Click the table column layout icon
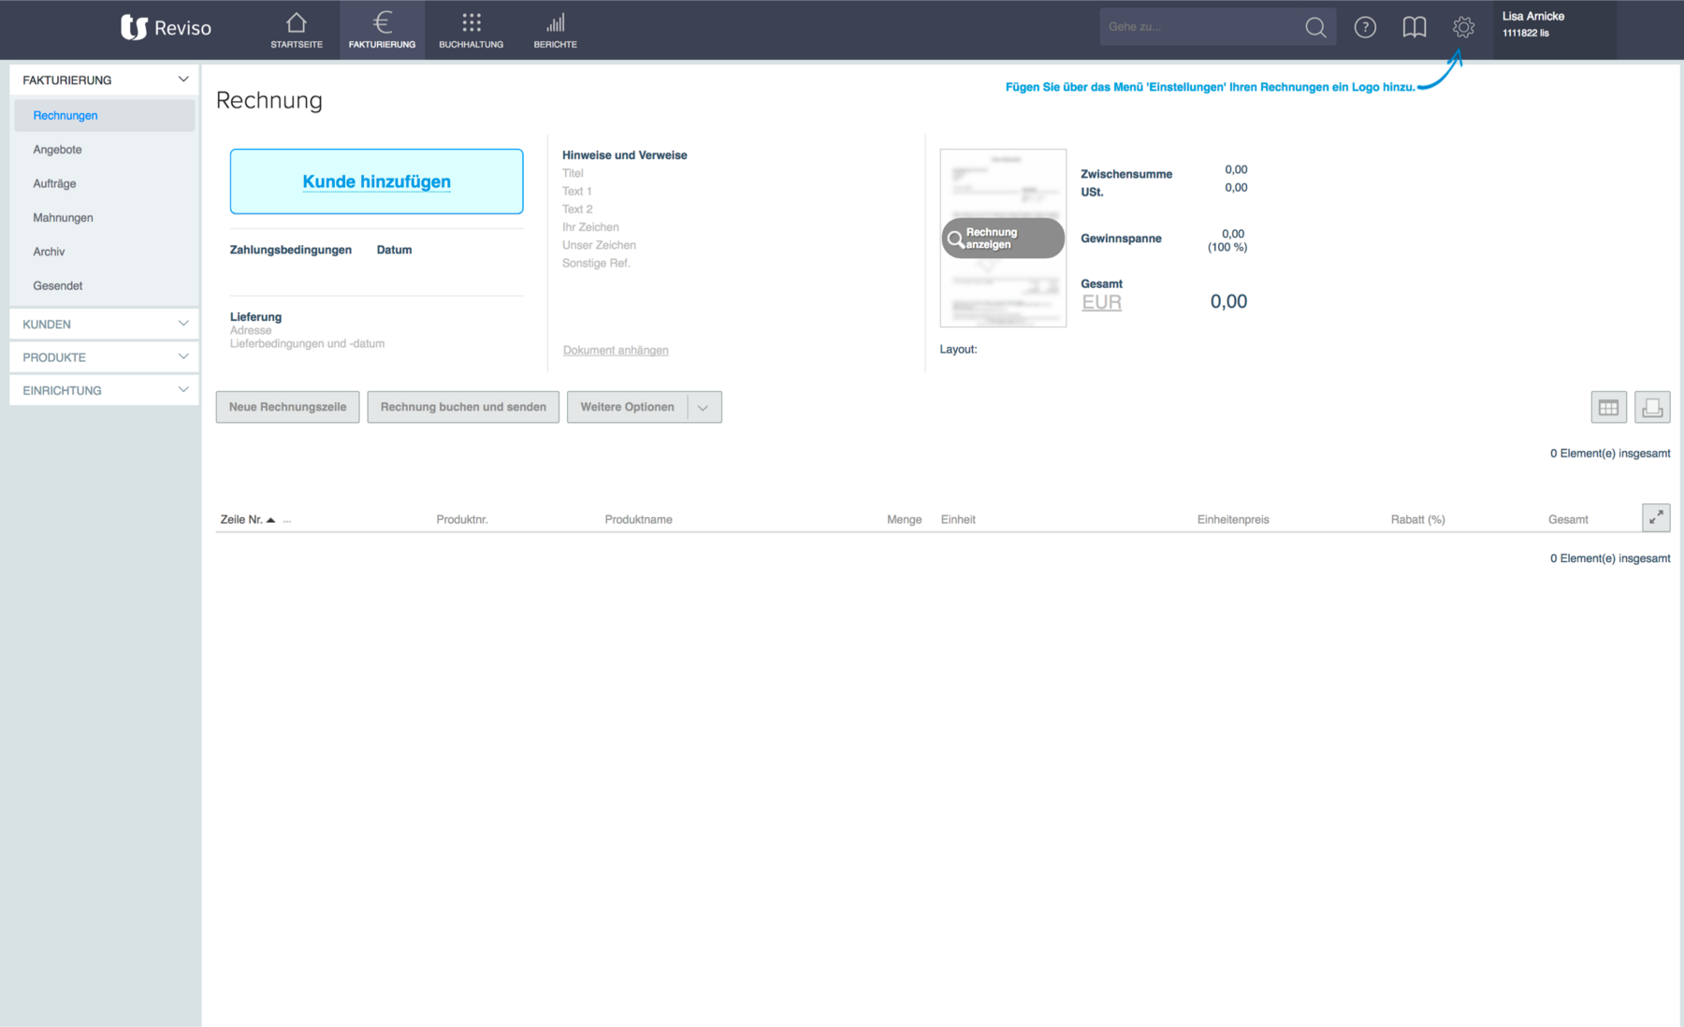Screen dimensions: 1684x1027 (1608, 408)
